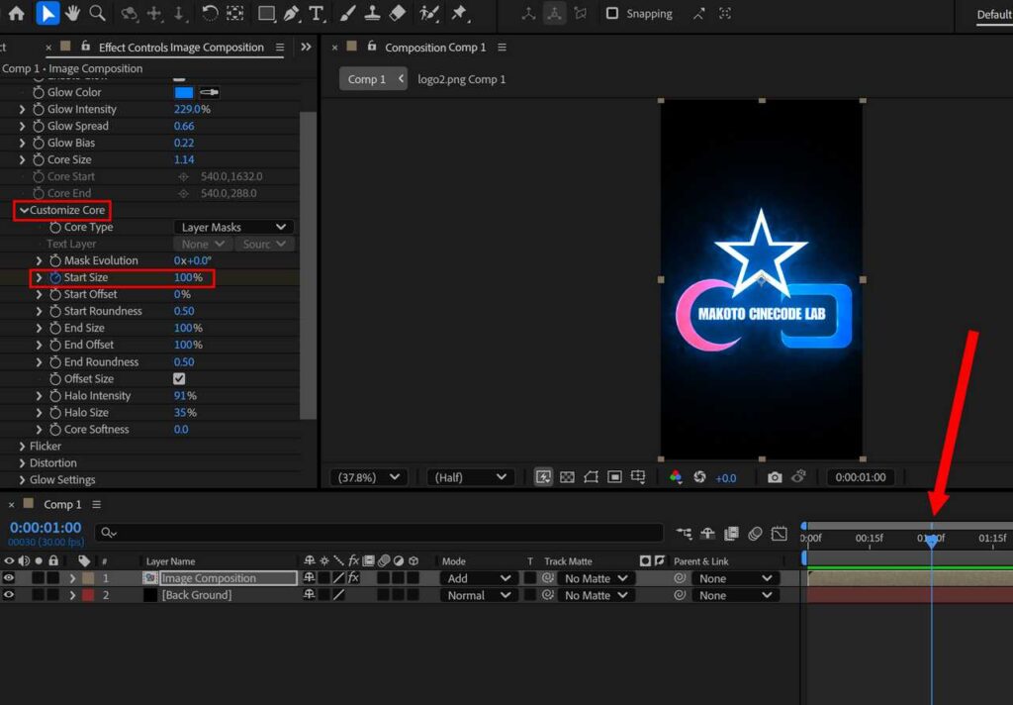Open the Graph Editor in the timeline

(x=780, y=533)
